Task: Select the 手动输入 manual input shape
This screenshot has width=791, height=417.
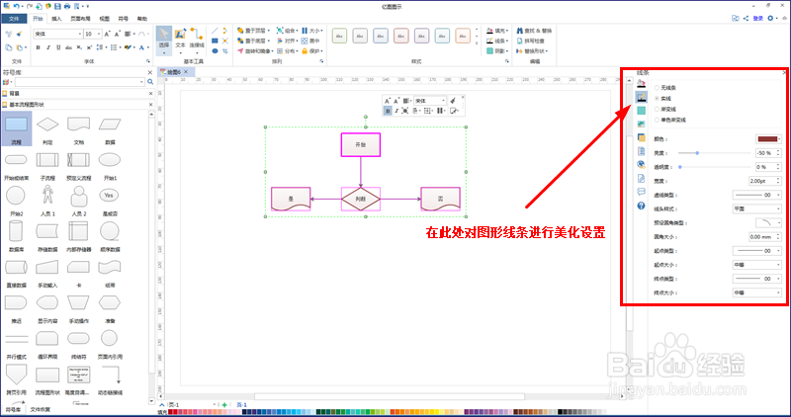Action: pos(47,272)
